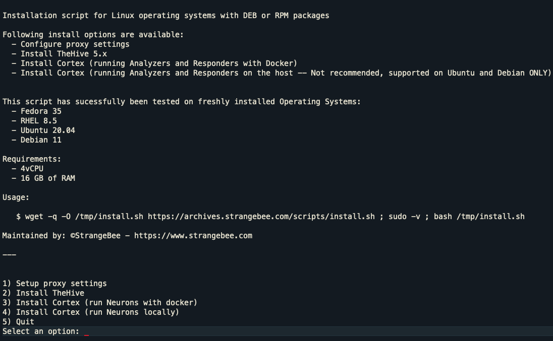Click the 'wget' command at line start
Viewport: 553px width, 341px height.
pyautogui.click(x=34, y=217)
